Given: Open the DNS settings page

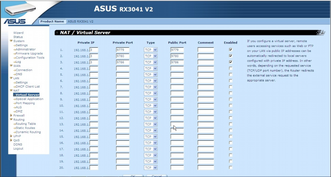Looking at the screenshot, I should coord(19,74).
